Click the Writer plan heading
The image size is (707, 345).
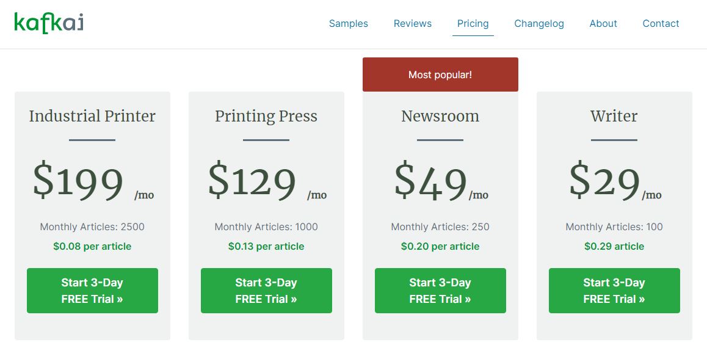pyautogui.click(x=614, y=116)
